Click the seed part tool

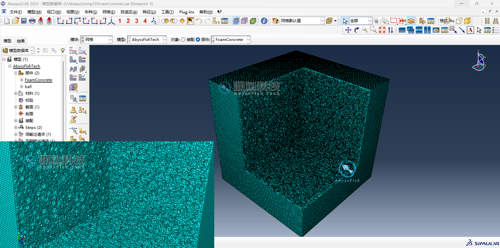73,51
